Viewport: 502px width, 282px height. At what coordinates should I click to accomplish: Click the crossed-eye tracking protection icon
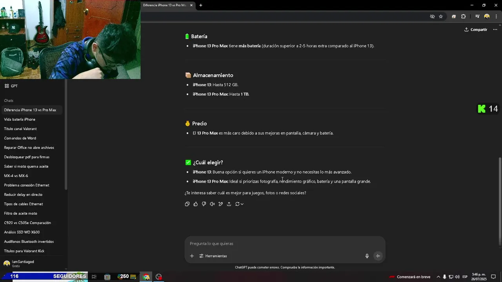pyautogui.click(x=432, y=16)
